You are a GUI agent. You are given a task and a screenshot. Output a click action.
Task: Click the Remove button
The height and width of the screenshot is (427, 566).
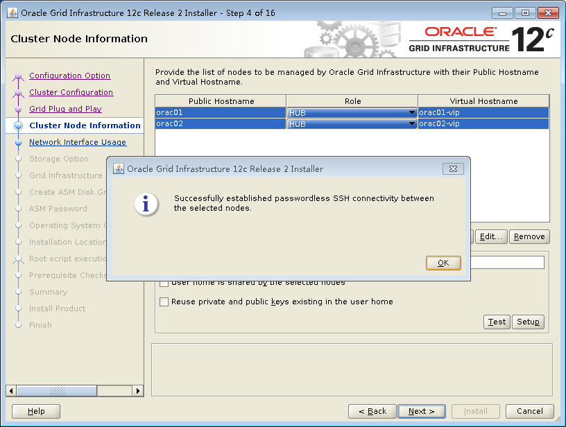[x=529, y=236]
